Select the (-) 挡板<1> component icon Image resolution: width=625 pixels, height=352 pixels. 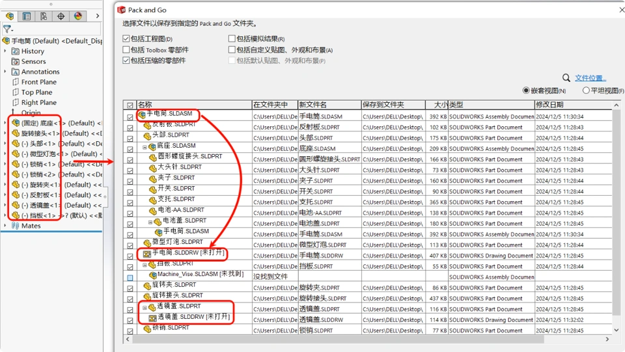coord(16,215)
